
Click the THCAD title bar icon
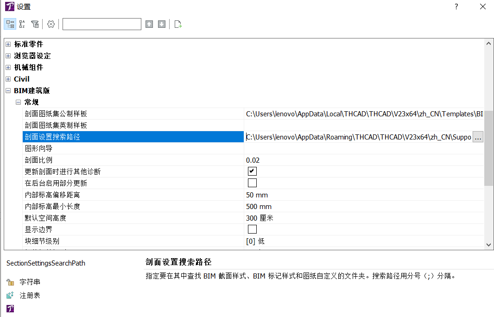click(x=9, y=6)
